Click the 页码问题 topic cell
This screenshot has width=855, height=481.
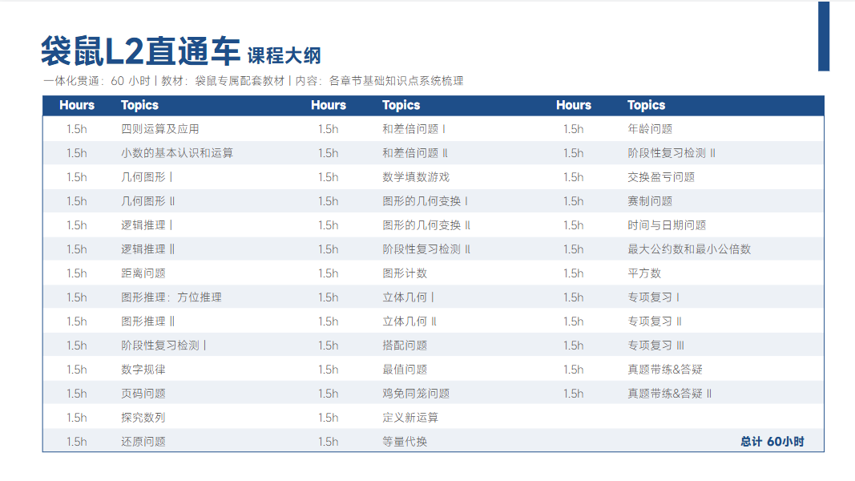pyautogui.click(x=143, y=393)
